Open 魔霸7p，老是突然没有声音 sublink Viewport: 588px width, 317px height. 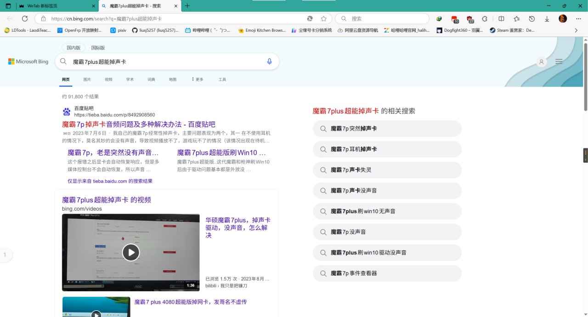(x=113, y=153)
